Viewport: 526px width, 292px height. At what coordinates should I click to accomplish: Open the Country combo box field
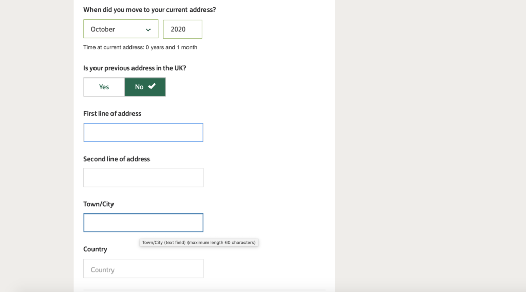(x=143, y=268)
